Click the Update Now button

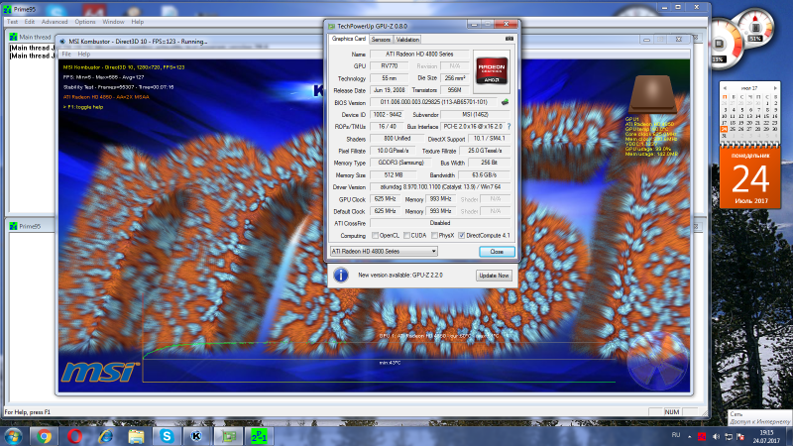coord(494,276)
